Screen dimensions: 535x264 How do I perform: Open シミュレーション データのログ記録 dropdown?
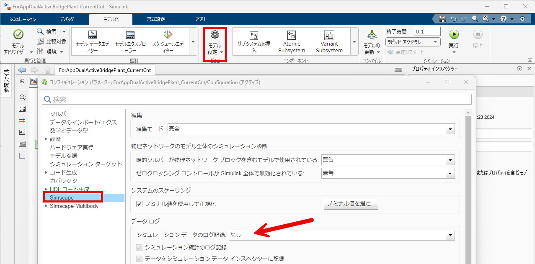450,235
